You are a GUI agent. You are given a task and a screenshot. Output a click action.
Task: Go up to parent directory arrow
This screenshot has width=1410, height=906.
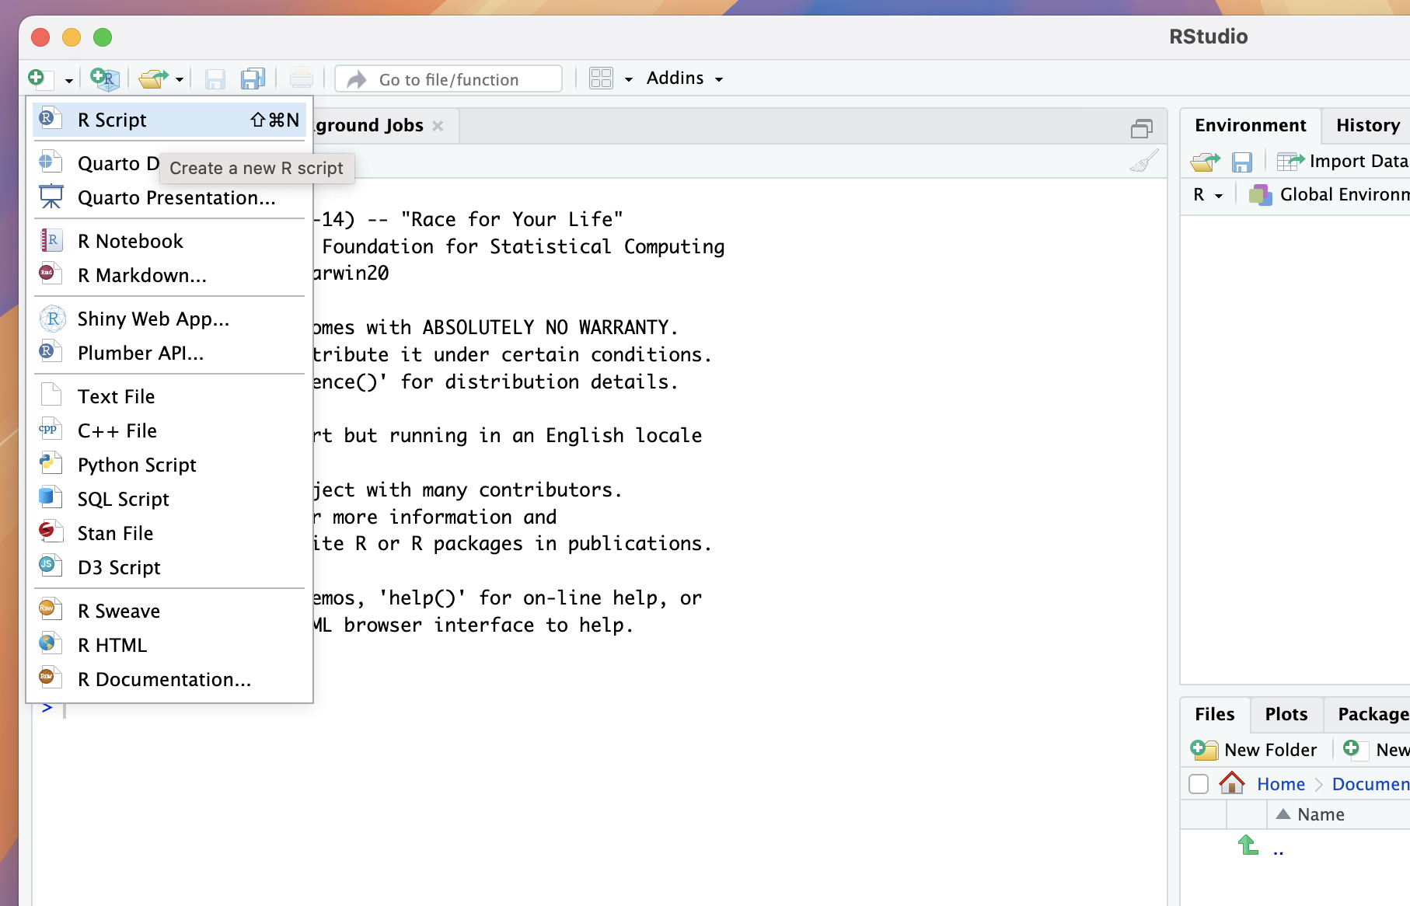tap(1248, 845)
